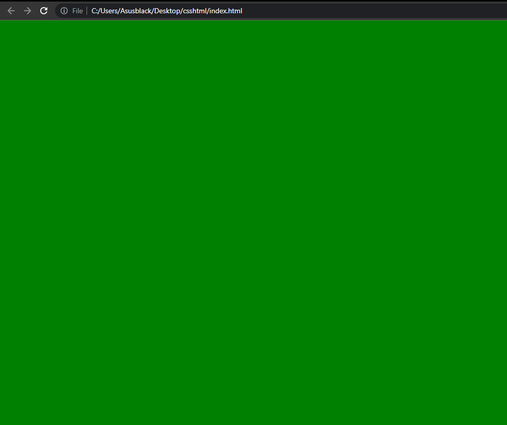The height and width of the screenshot is (425, 507).
Task: Click the Forward navigation arrow
Action: [27, 11]
